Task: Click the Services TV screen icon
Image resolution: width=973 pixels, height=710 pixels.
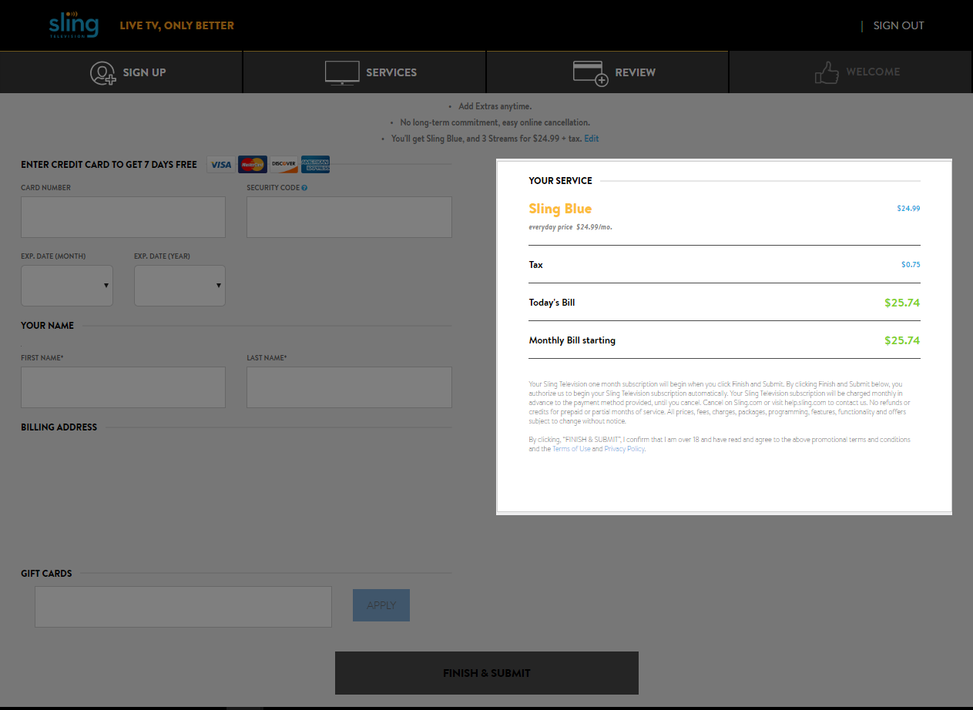Action: [342, 72]
